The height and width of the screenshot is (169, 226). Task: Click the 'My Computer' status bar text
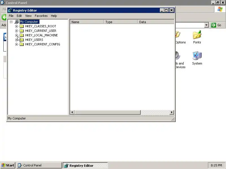pyautogui.click(x=17, y=118)
